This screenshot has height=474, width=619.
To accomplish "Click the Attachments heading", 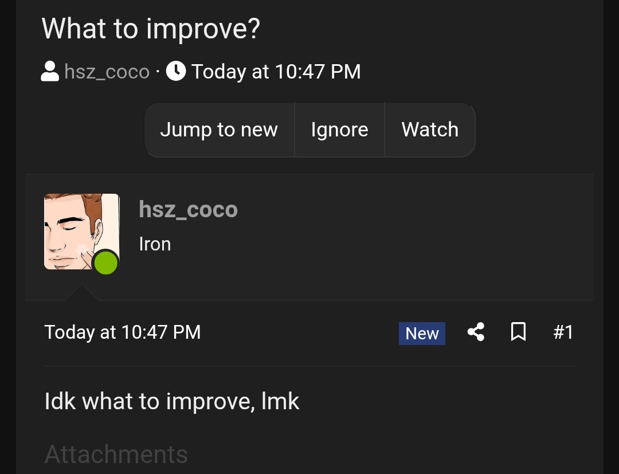I will pyautogui.click(x=116, y=455).
